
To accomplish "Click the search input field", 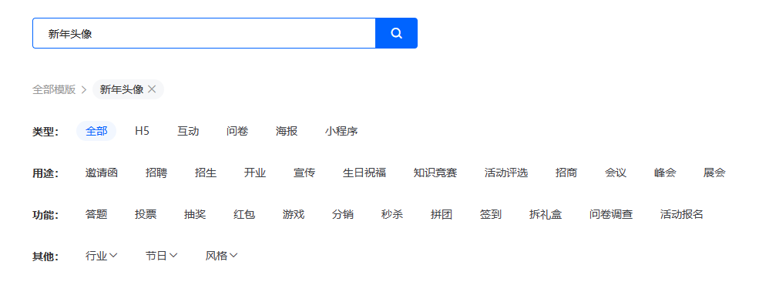I will [203, 33].
